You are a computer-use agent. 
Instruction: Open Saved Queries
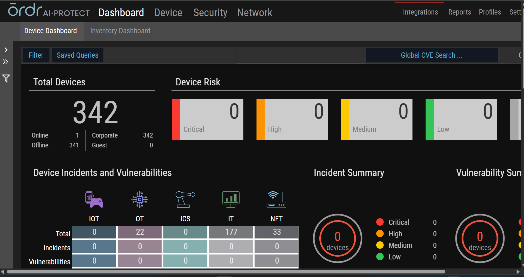(x=78, y=55)
